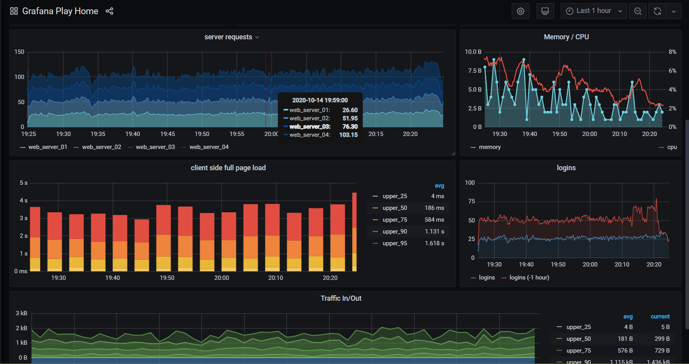Cycle view mode with monitor icon
Image resolution: width=689 pixels, height=364 pixels.
(545, 11)
